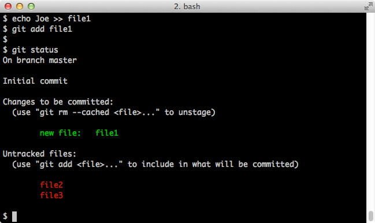Click the "Changes to be committed:" heading

coord(58,102)
